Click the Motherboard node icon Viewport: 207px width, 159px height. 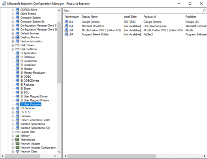(x=17, y=140)
